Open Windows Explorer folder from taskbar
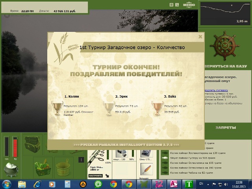The height and width of the screenshot is (189, 252). [22, 184]
